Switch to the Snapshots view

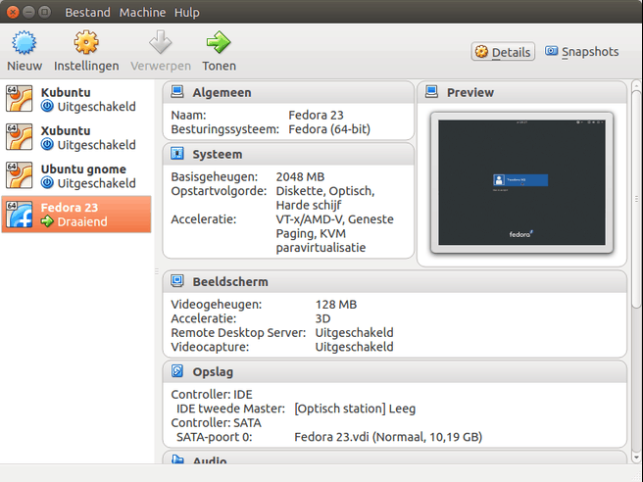(x=581, y=52)
